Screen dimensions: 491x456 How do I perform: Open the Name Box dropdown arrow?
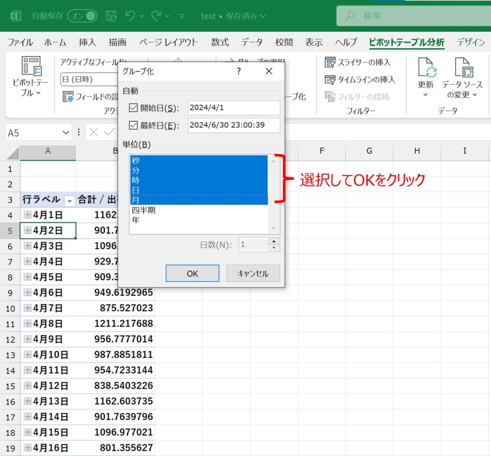pos(66,133)
